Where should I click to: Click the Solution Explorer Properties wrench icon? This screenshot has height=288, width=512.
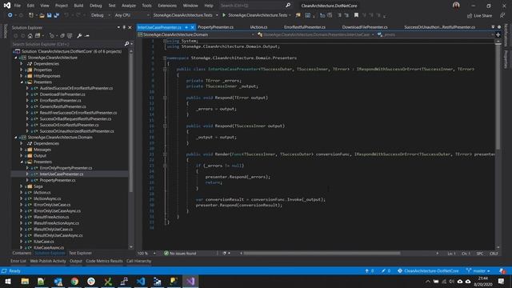[79, 35]
